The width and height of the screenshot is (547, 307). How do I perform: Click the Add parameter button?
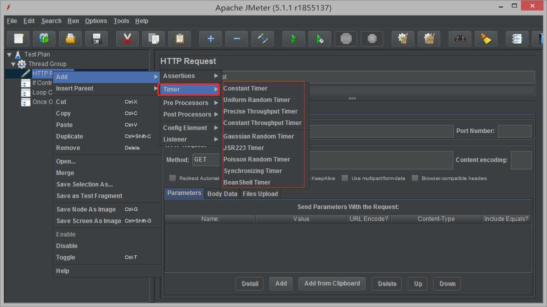coord(281,283)
